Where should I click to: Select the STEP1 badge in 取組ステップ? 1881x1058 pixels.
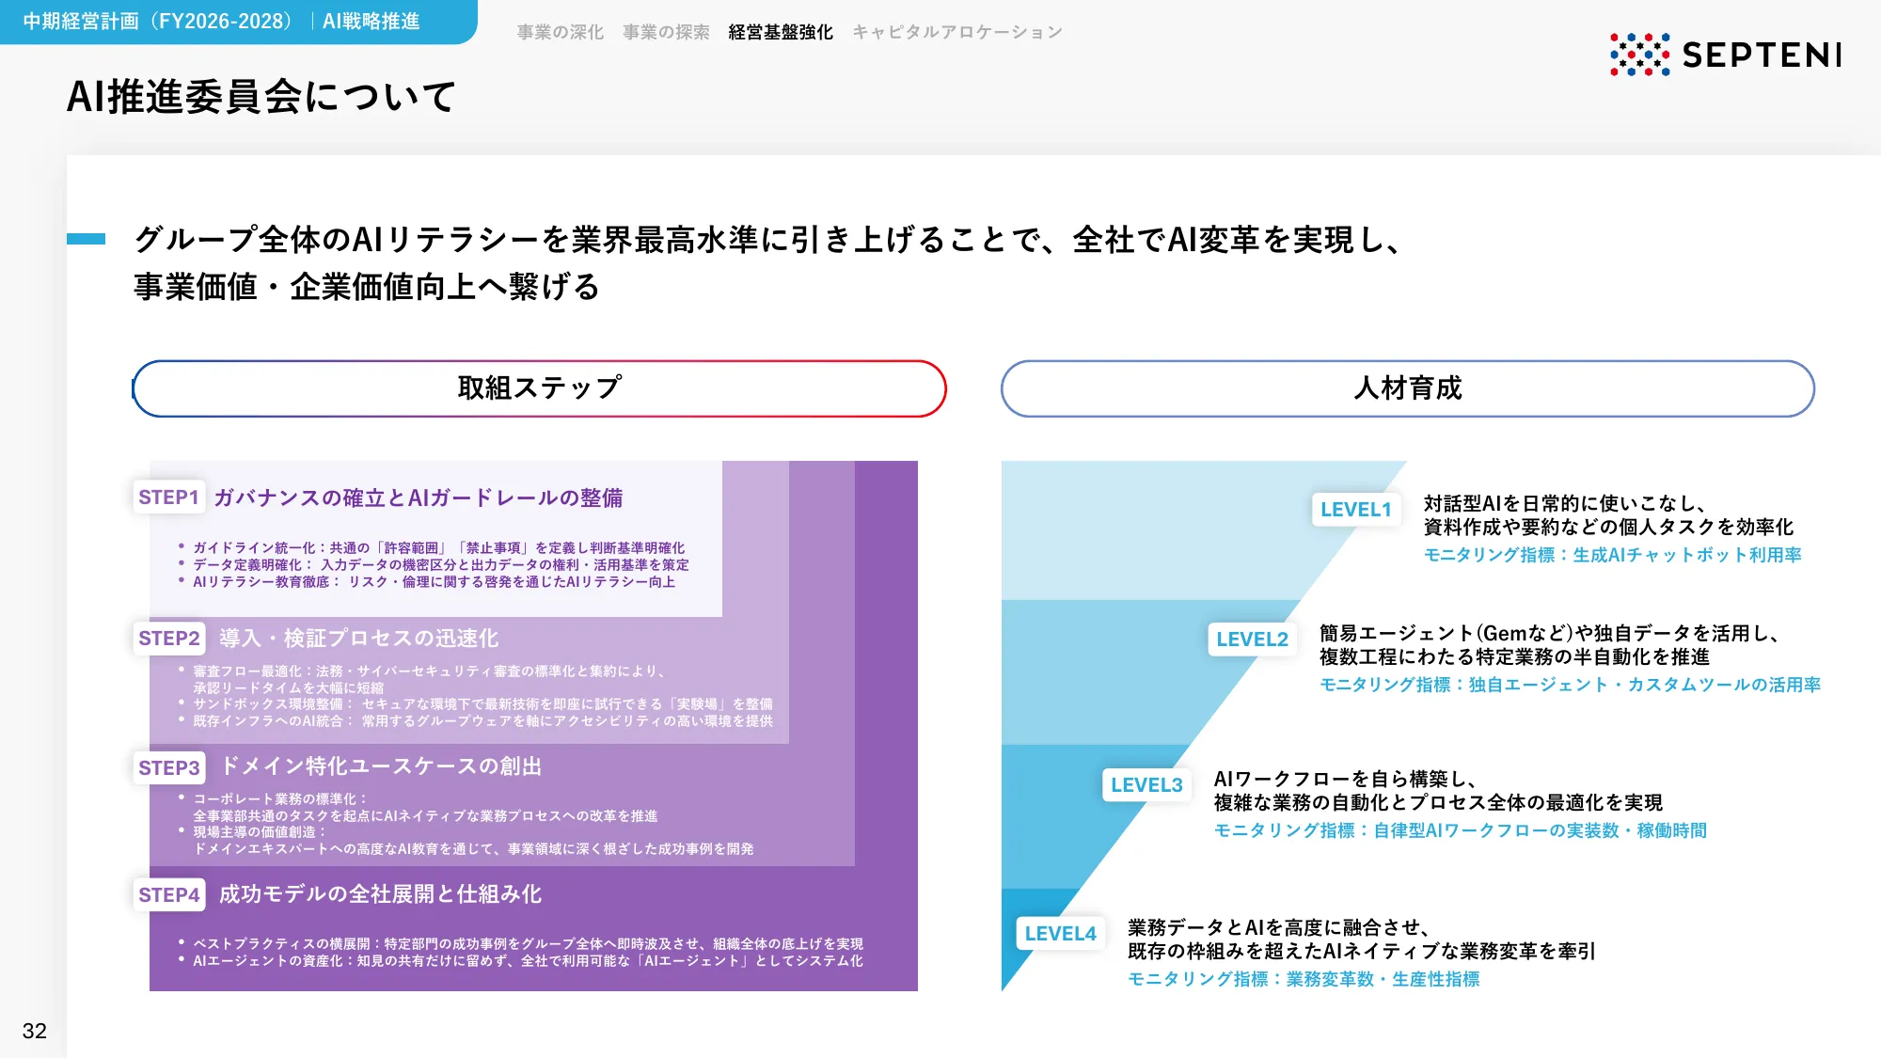point(168,497)
